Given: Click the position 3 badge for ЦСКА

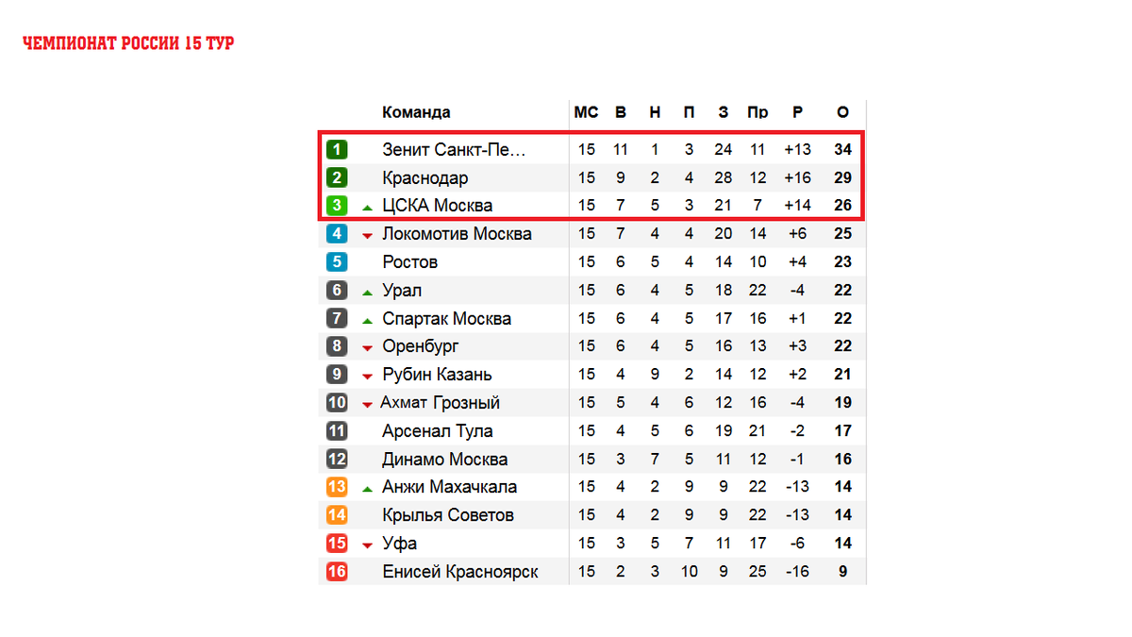Looking at the screenshot, I should pyautogui.click(x=337, y=206).
